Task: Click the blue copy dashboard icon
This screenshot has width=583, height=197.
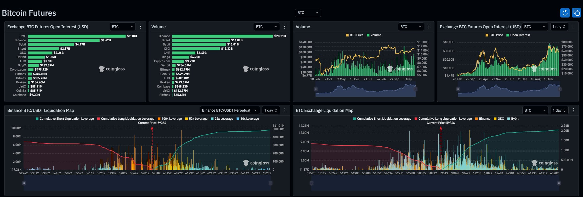Action: [x=576, y=13]
